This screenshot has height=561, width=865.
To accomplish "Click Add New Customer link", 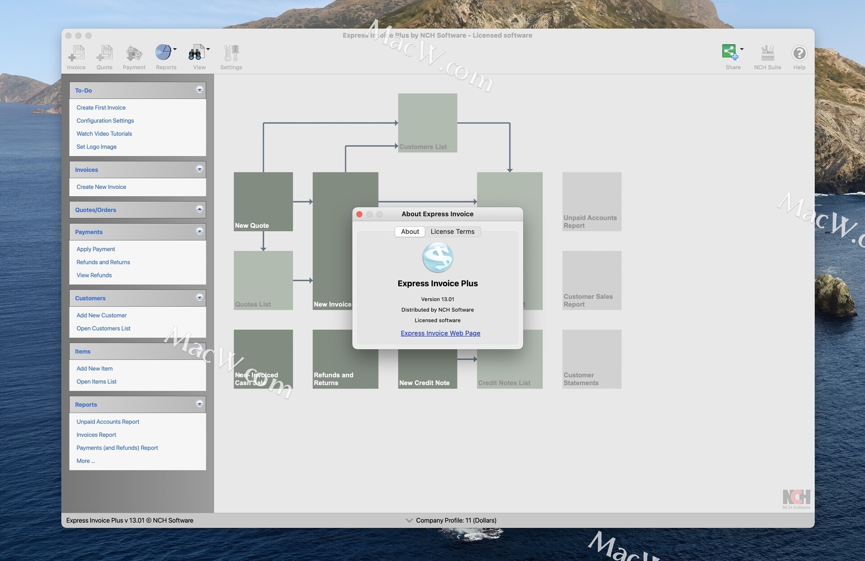I will coord(101,315).
